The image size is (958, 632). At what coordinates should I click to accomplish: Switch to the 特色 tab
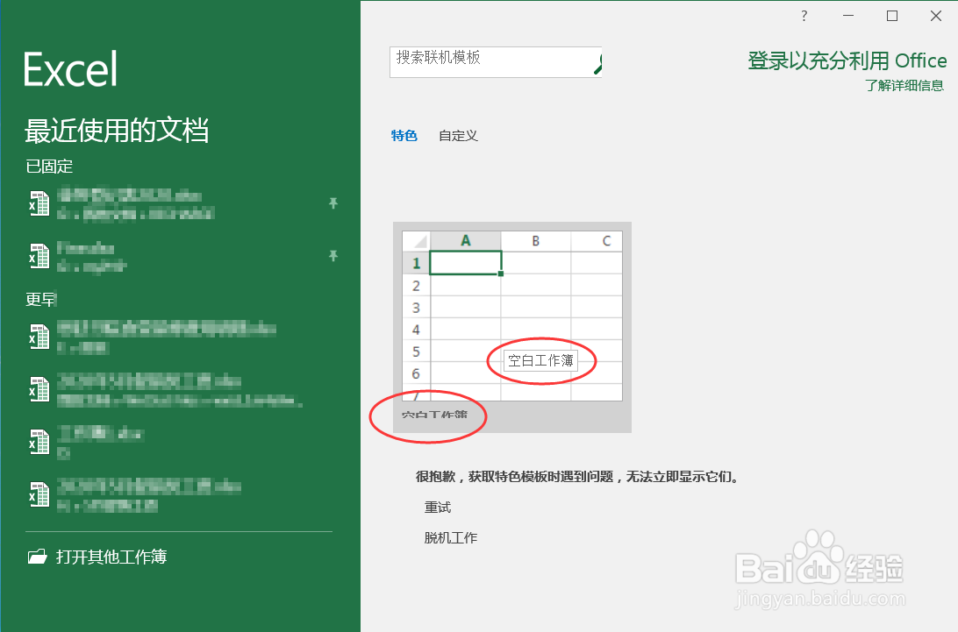(x=404, y=136)
